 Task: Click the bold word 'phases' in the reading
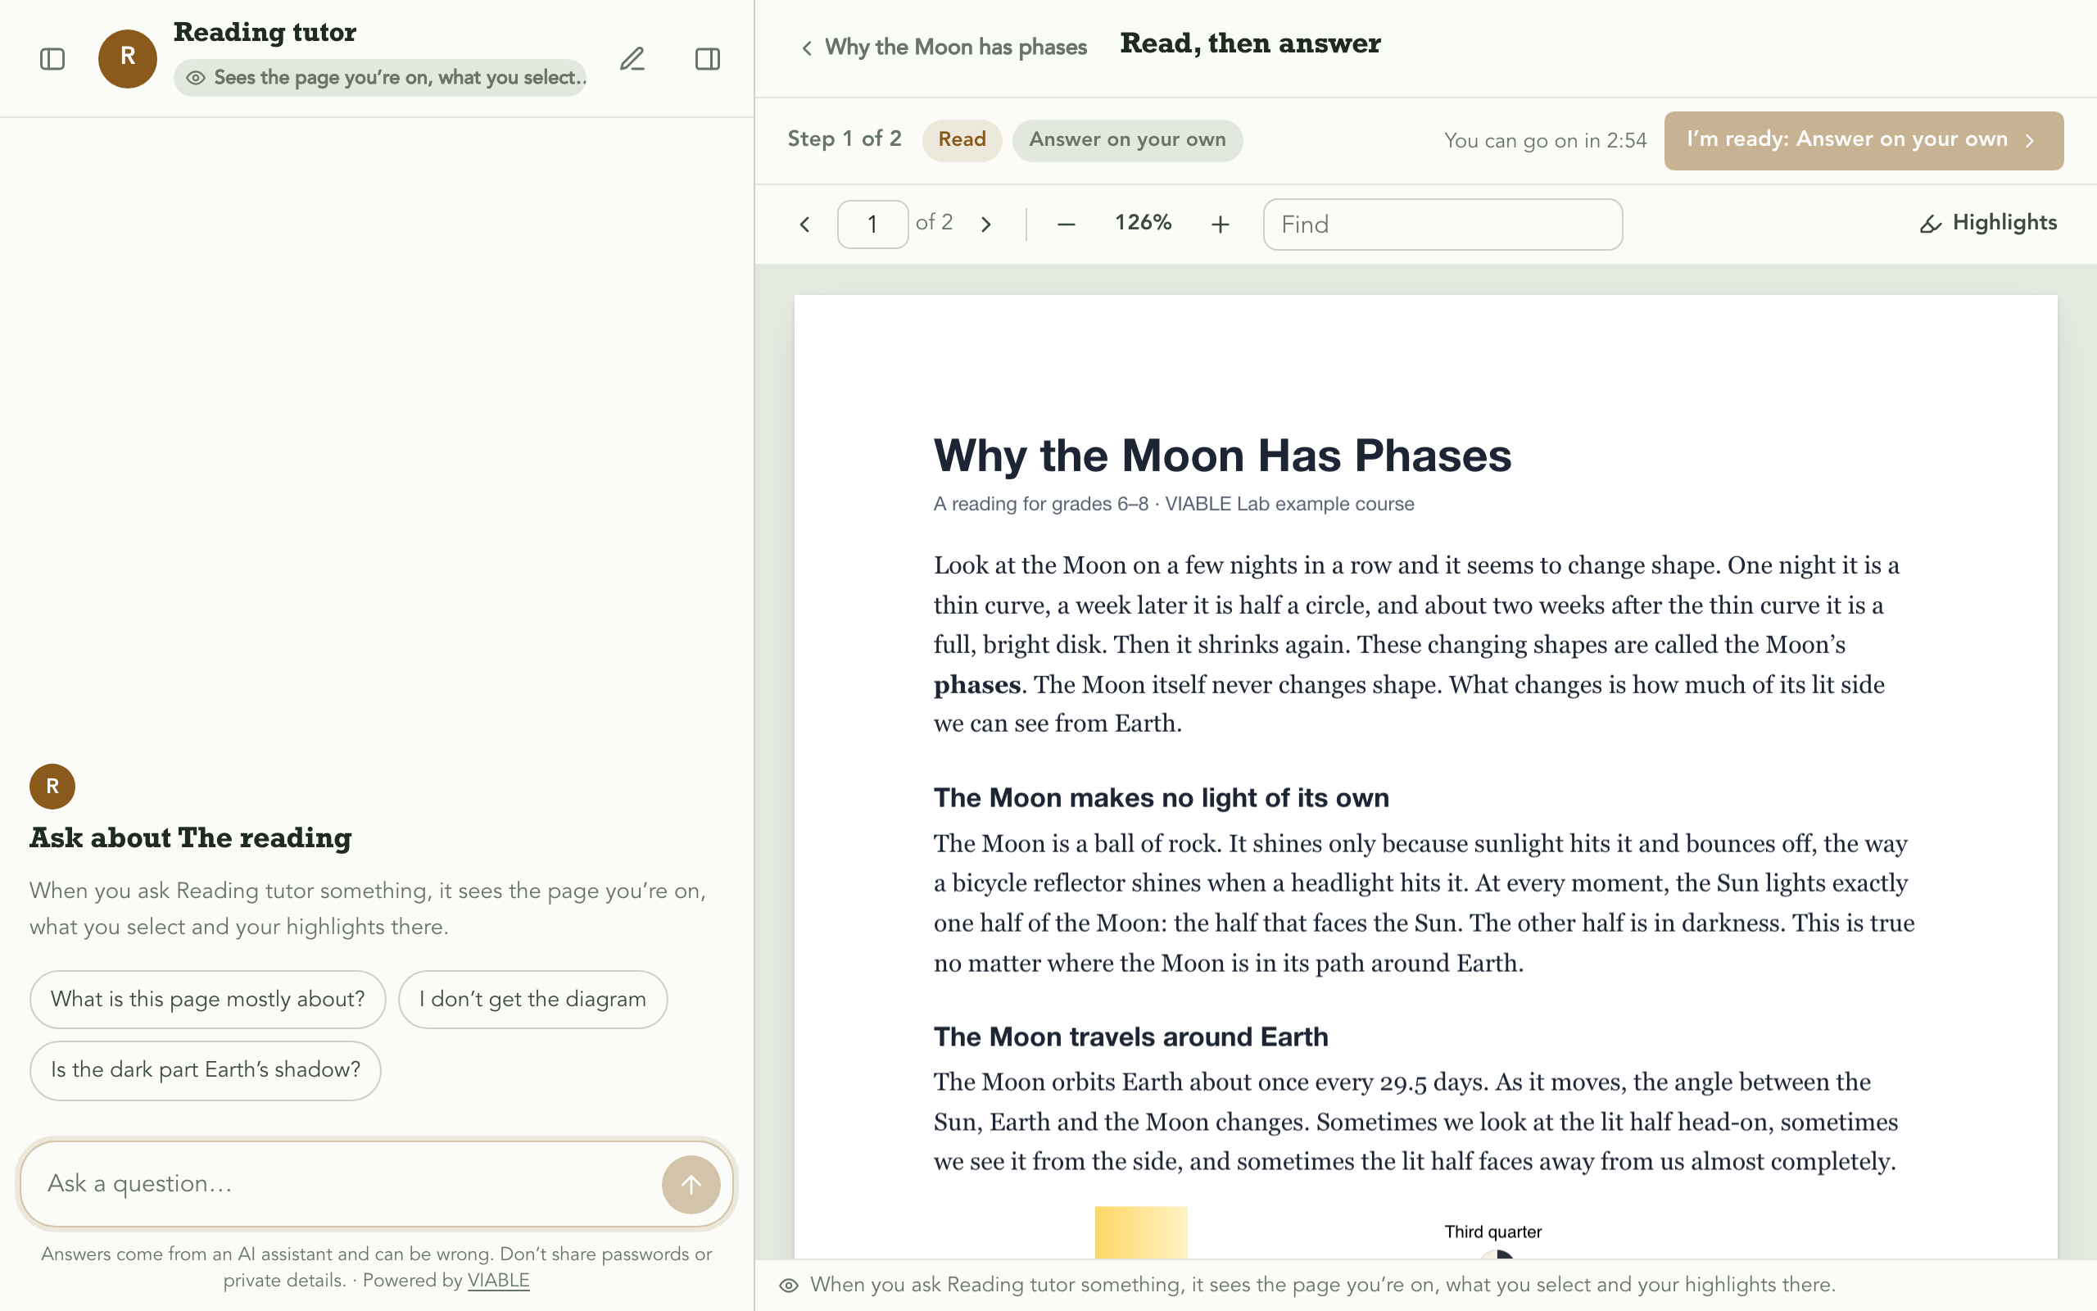tap(976, 685)
